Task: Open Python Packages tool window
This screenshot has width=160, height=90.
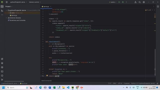Action: (x=2, y=63)
